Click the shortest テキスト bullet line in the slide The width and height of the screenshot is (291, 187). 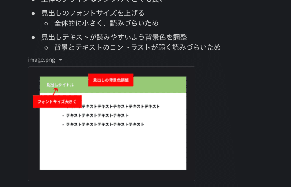coord(97,115)
